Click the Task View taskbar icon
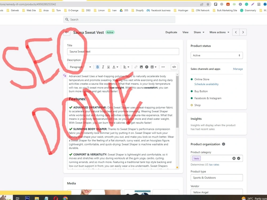Image resolution: width=267 pixels, height=200 pixels. click(17, 198)
